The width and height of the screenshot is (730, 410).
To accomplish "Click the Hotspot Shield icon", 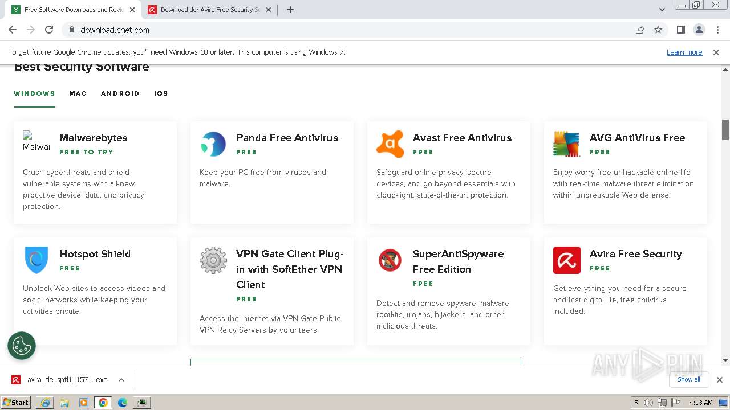I will pos(36,260).
